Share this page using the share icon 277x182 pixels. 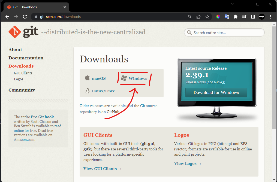pos(198,17)
